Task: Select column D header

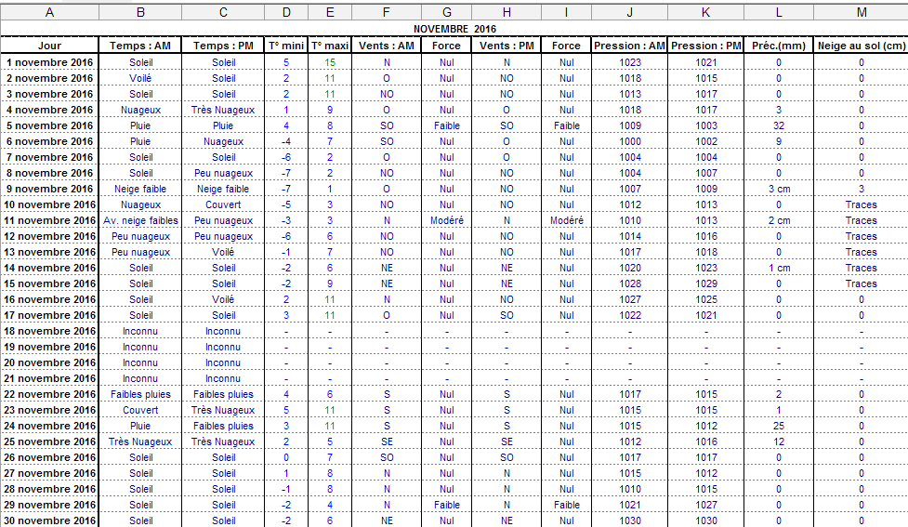Action: pyautogui.click(x=286, y=12)
